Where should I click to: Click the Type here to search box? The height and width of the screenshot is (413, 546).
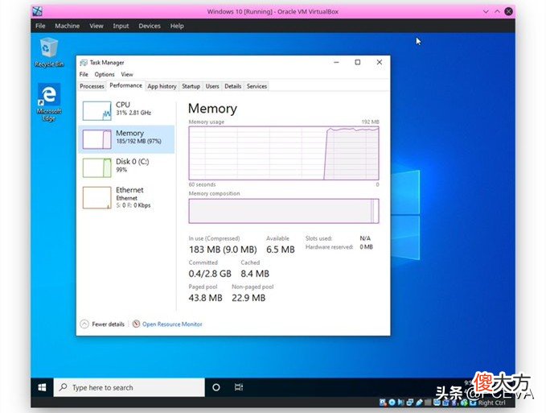(129, 387)
